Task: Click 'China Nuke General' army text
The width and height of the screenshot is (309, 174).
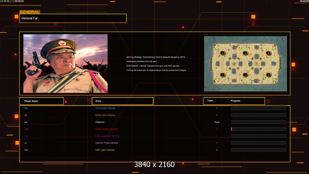Action: pos(105,108)
